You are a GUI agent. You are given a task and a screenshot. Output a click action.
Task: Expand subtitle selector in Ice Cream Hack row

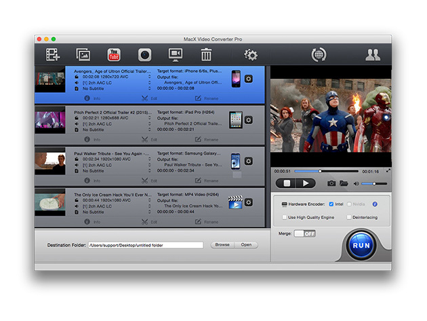(x=150, y=212)
